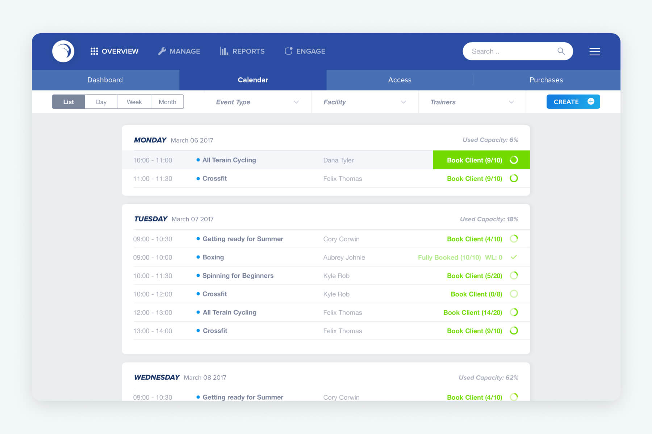Click capacity ring for Crossfit 13:00 - 14:00
652x434 pixels.
tap(514, 331)
